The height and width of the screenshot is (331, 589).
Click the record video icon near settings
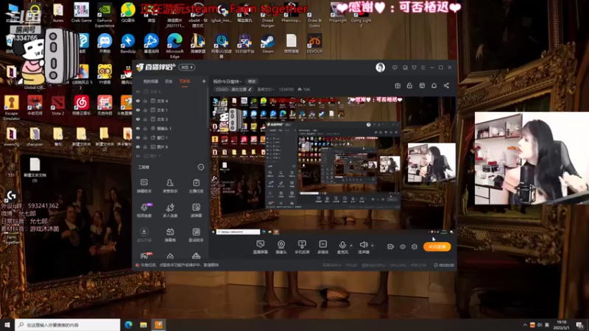(x=391, y=246)
